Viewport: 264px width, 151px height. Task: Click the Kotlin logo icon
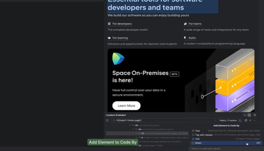[x=185, y=38]
